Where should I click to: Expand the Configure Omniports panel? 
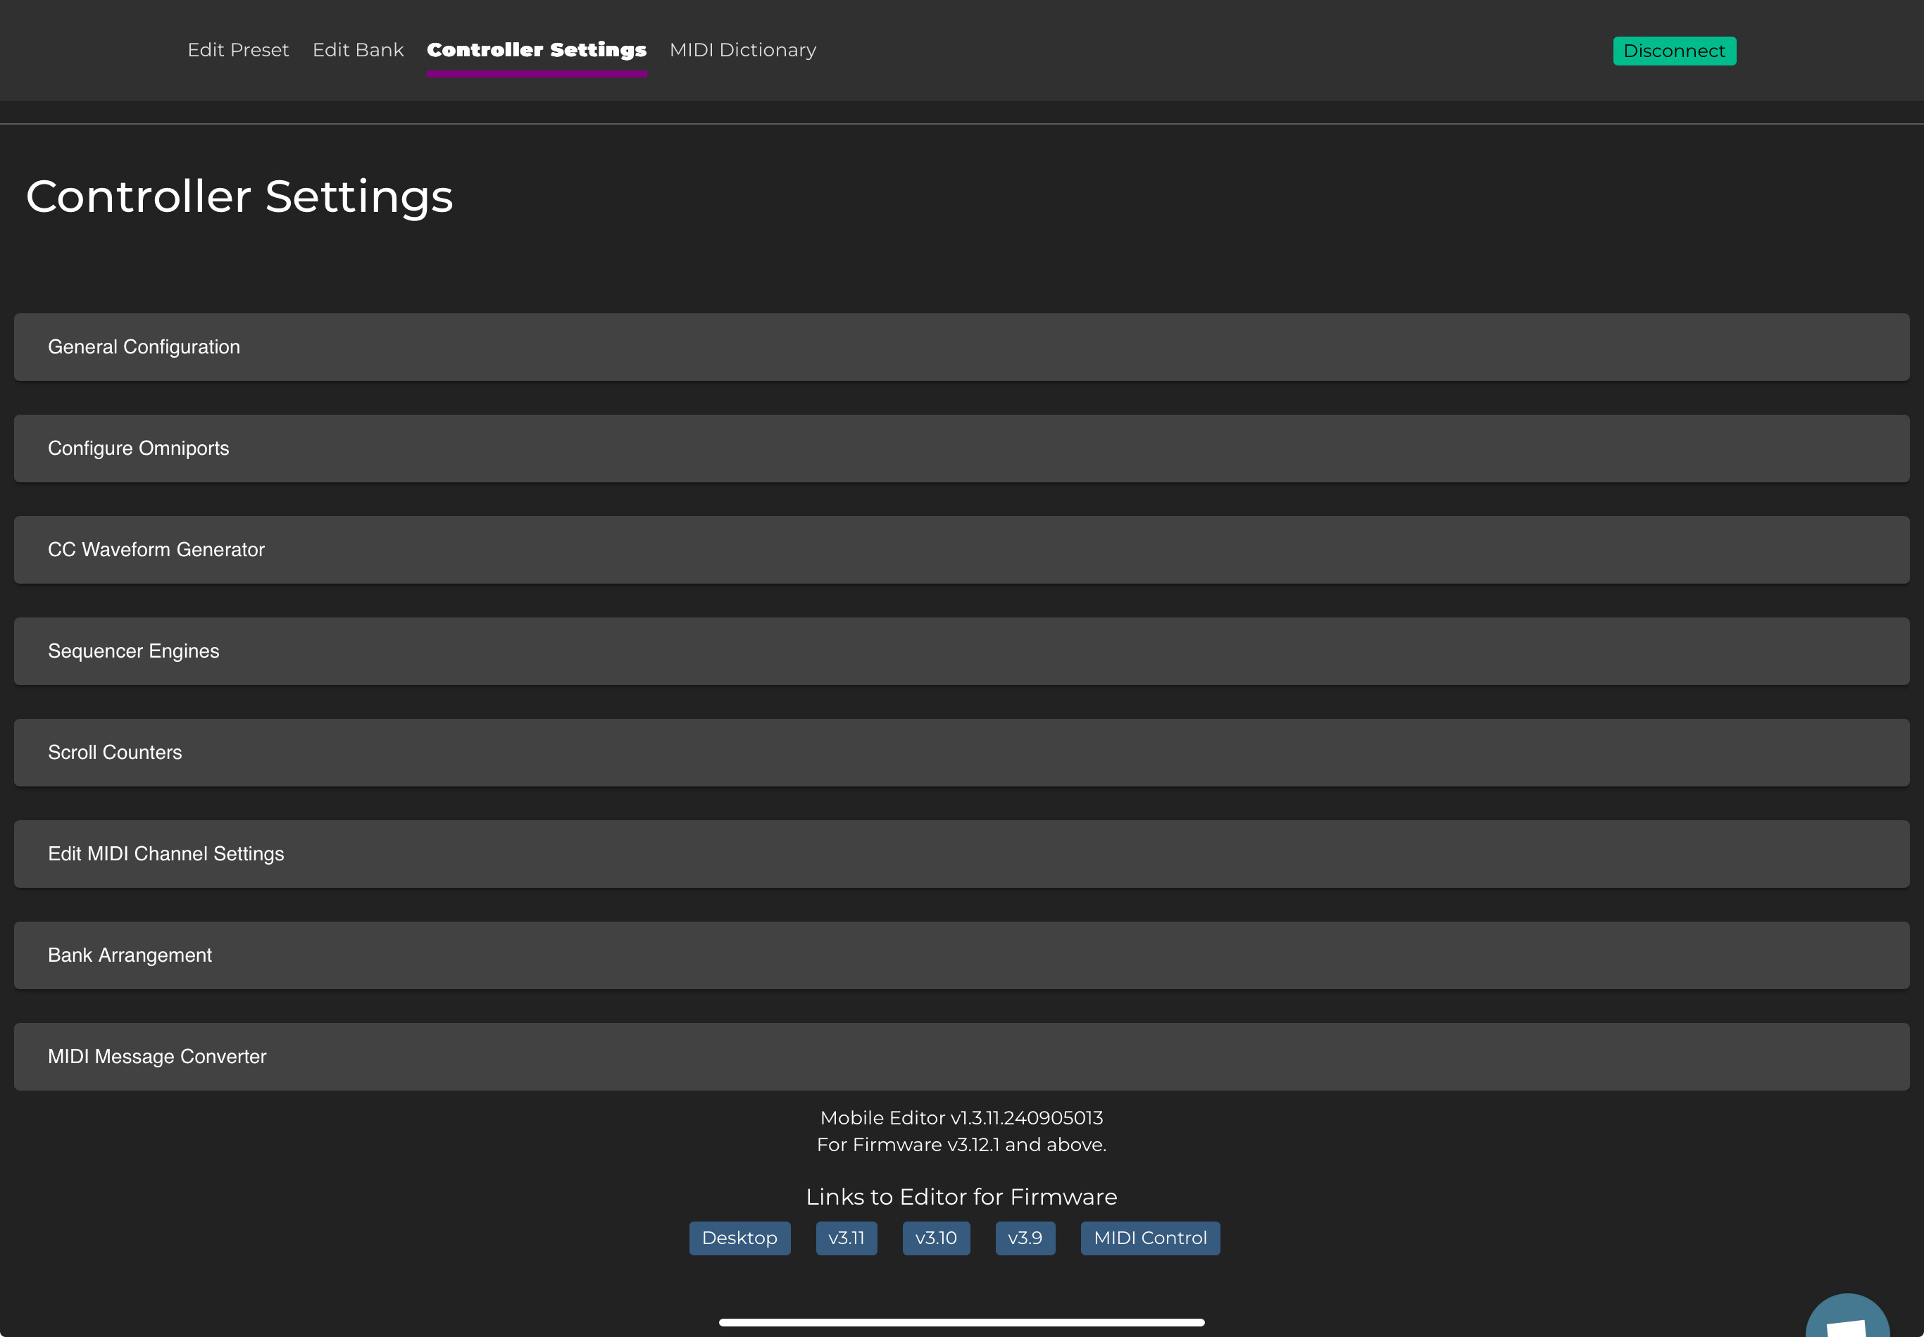pyautogui.click(x=961, y=448)
